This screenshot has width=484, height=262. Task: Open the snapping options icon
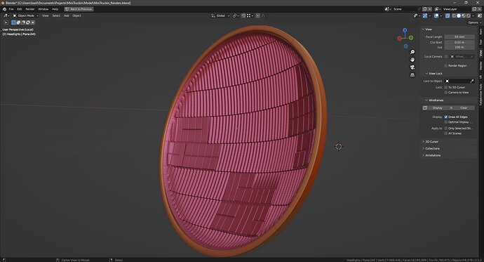[250, 15]
